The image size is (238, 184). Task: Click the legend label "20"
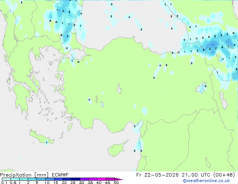tap(64, 182)
